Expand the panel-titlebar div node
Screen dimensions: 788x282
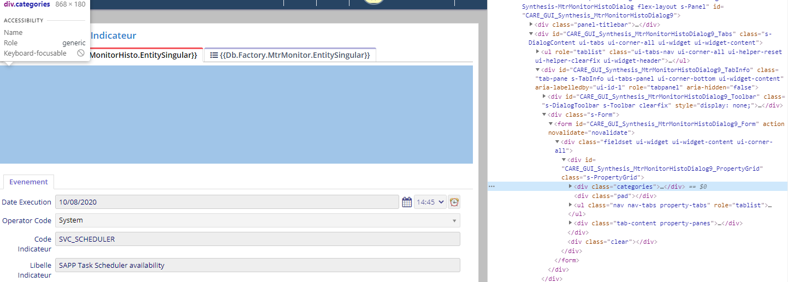531,25
